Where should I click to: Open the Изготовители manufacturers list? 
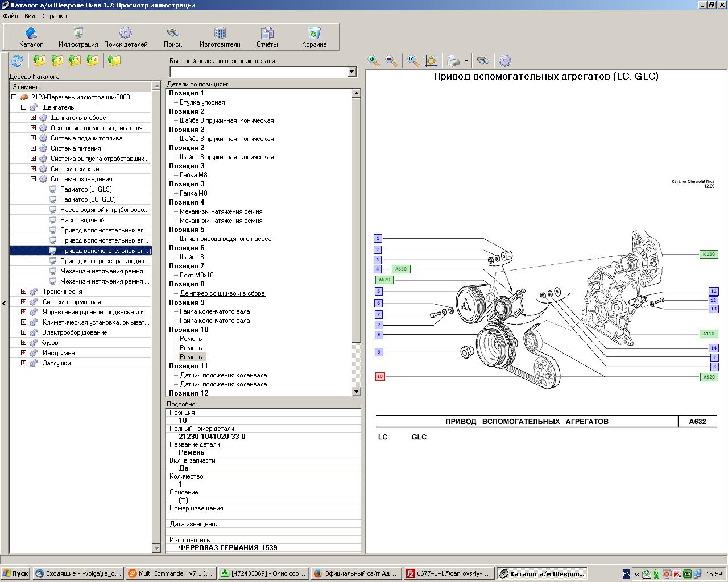point(220,37)
